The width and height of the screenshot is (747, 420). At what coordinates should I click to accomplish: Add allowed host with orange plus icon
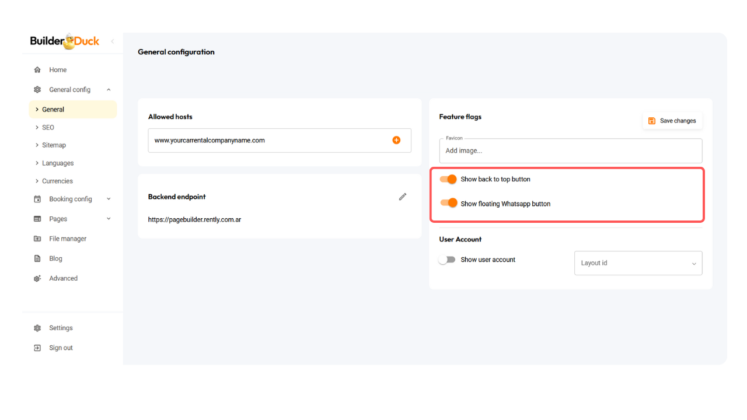click(396, 140)
